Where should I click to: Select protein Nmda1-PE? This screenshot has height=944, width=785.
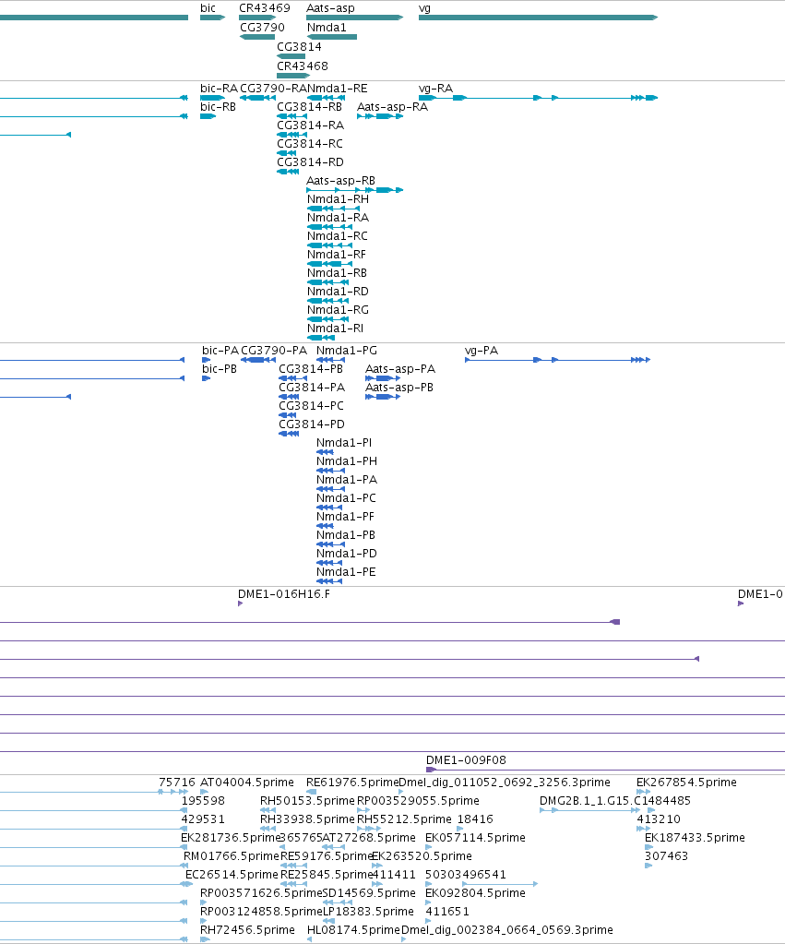328,581
